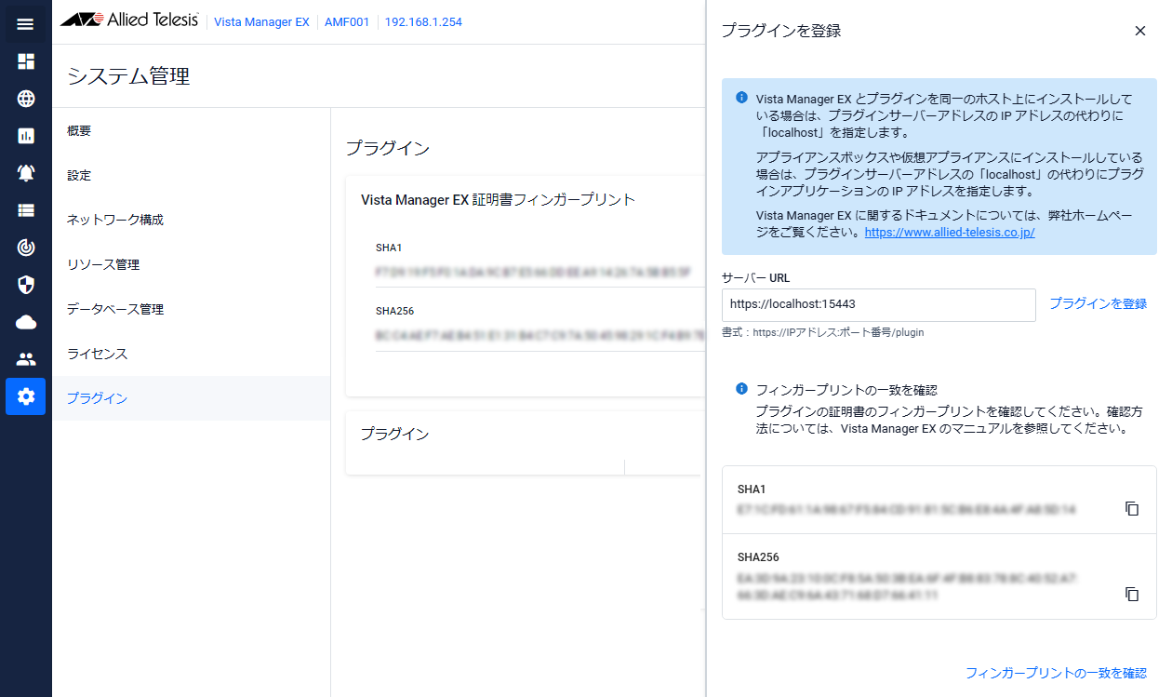1172x697 pixels.
Task: Open the allied-telesis.co.jp homepage link
Action: pyautogui.click(x=950, y=233)
